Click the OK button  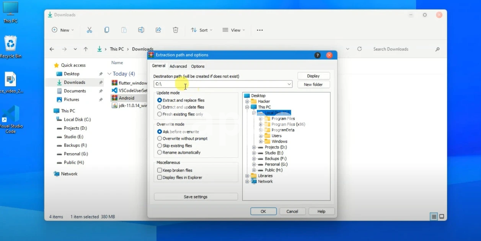pyautogui.click(x=263, y=212)
